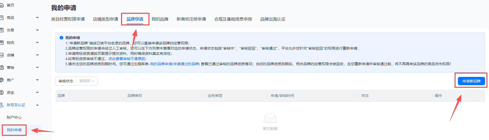Open the 审核状态 dropdown selector
Viewport: 489px width, 140px height.
point(87,81)
